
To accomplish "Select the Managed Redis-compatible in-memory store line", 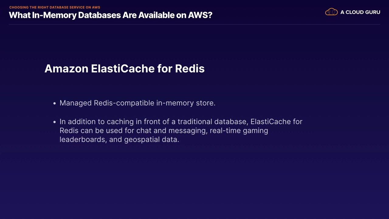I will point(137,103).
